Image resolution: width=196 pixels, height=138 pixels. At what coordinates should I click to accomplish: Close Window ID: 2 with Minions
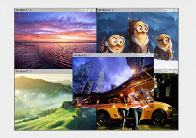pyautogui.click(x=176, y=10)
